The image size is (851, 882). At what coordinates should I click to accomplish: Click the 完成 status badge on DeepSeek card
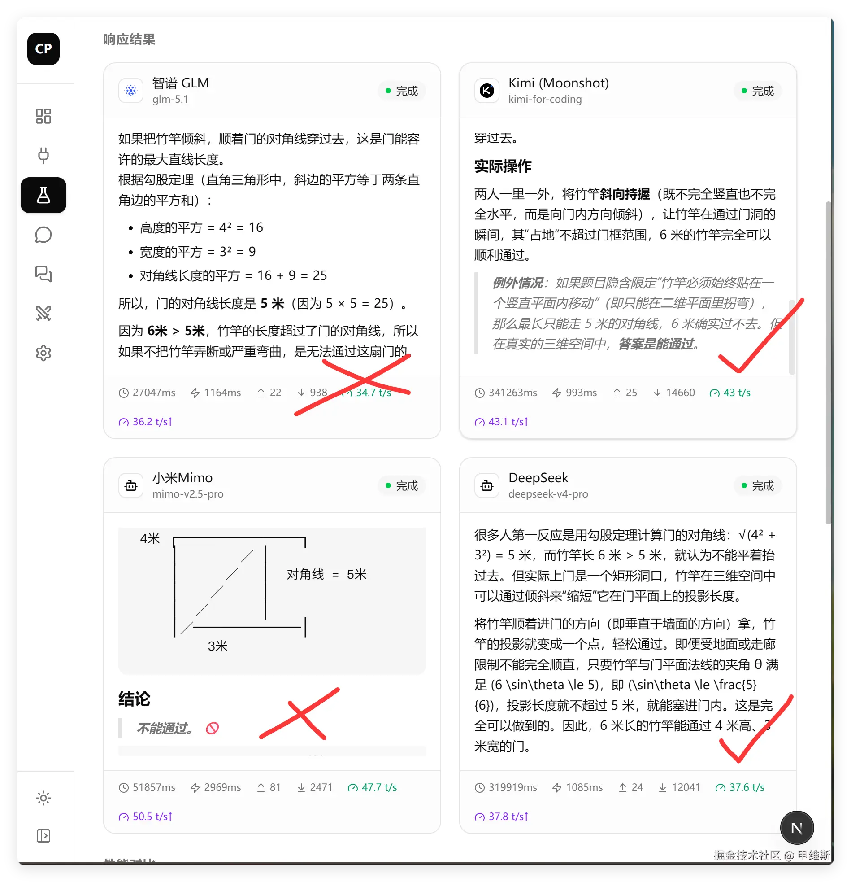tap(758, 486)
